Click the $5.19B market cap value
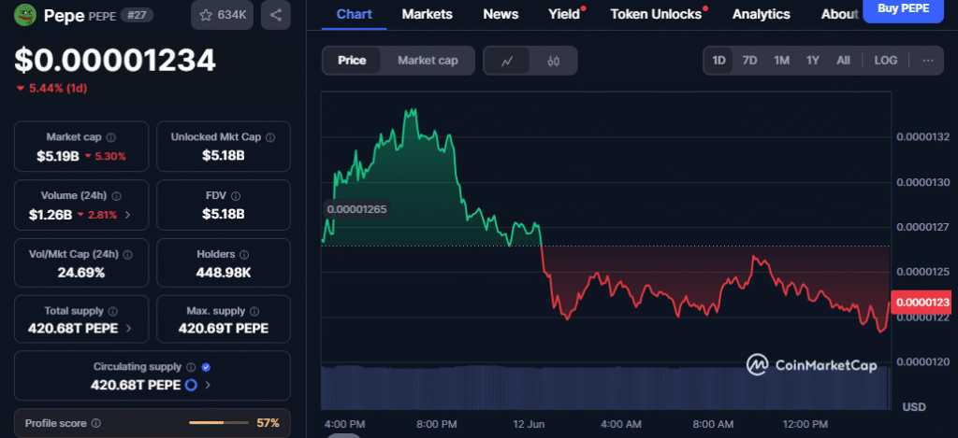This screenshot has width=958, height=438. 57,156
